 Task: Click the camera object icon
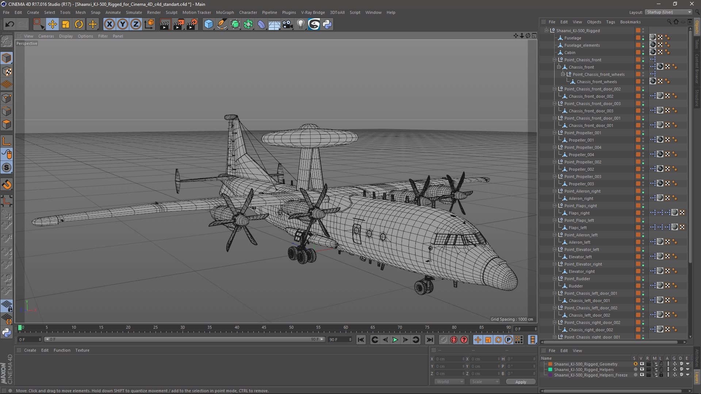click(287, 24)
